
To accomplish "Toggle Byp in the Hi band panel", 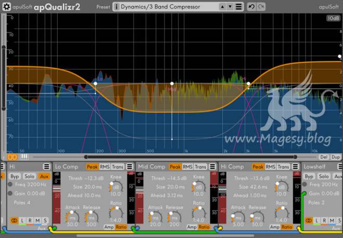I will tap(15, 176).
